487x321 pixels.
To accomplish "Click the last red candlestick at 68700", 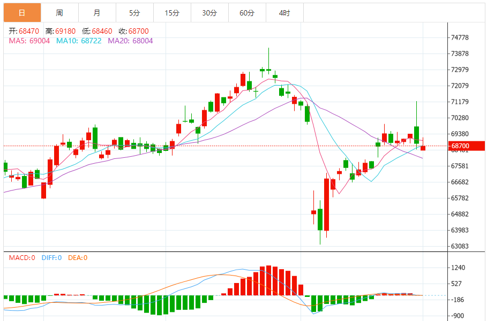I will 423,148.
